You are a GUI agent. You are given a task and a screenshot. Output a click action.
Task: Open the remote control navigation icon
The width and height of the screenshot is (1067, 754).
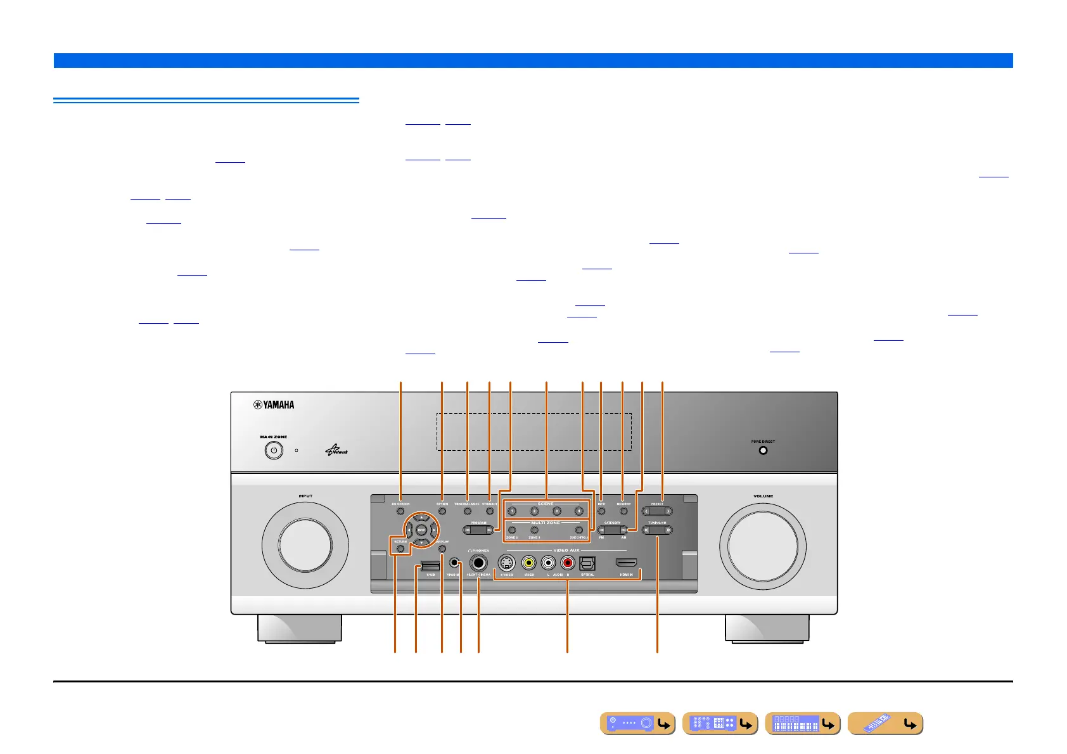click(885, 724)
